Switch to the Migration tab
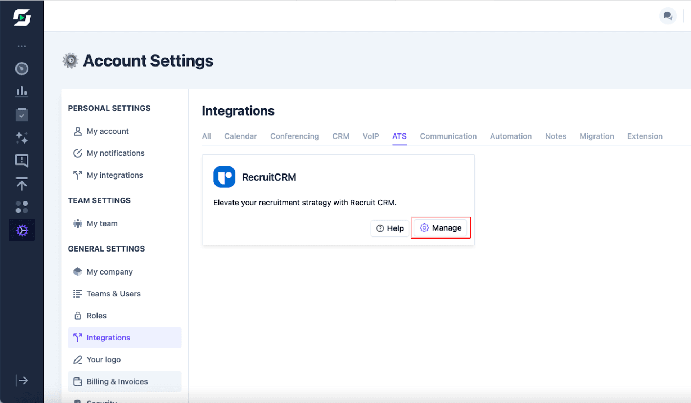This screenshot has height=403, width=691. coord(597,136)
